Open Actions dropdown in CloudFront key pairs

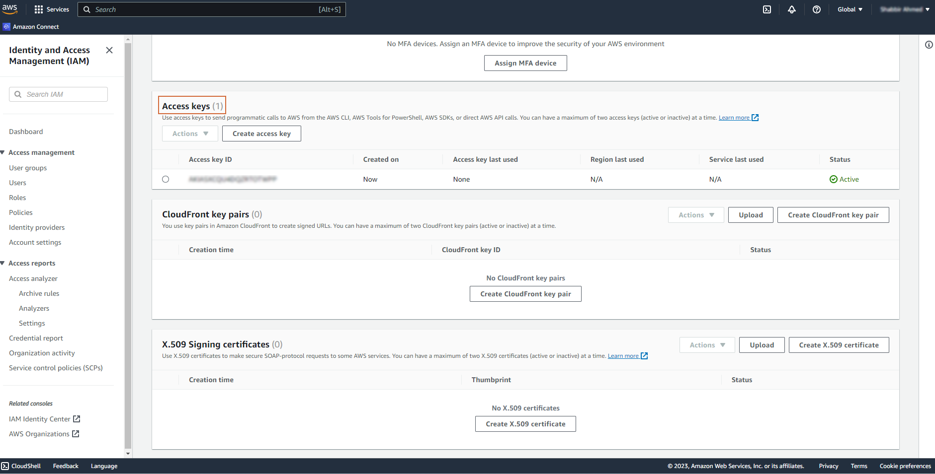695,214
